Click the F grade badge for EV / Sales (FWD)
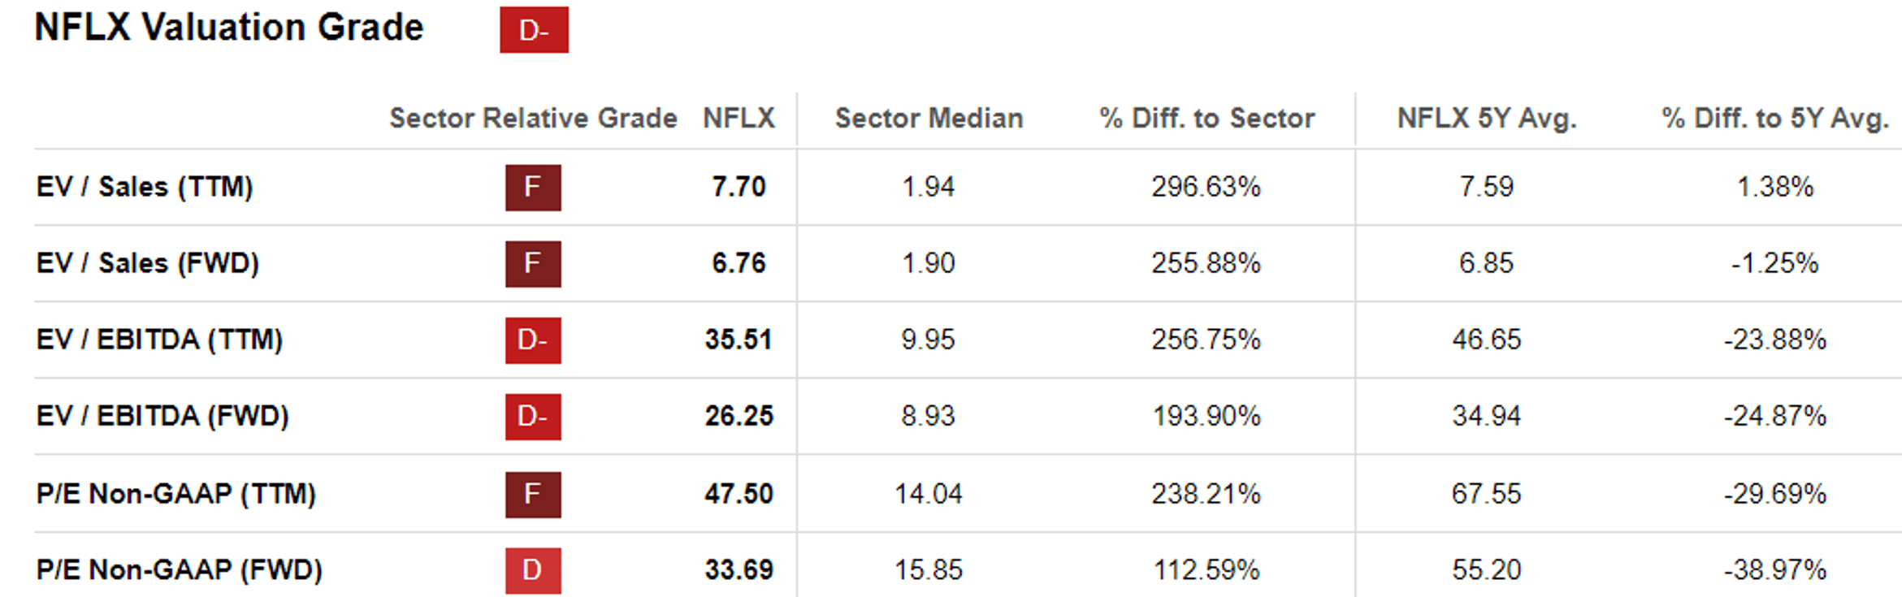 533,264
